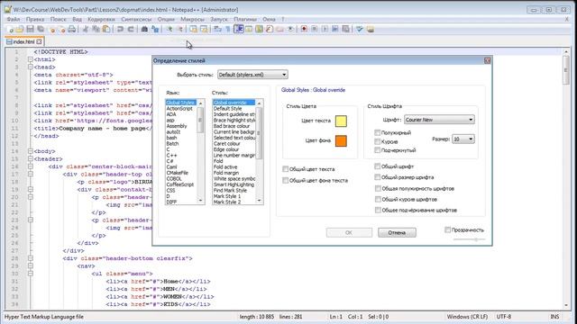This screenshot has width=577, height=324.
Task: Check Общая полужирность шрифтов checkbox
Action: (378, 188)
